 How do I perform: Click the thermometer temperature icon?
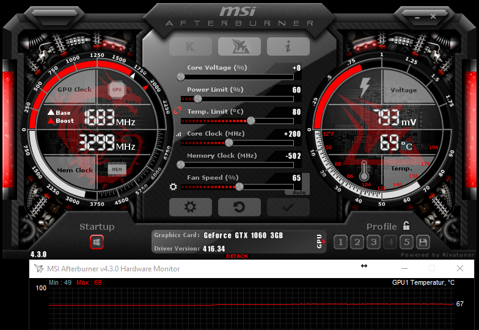tap(364, 170)
